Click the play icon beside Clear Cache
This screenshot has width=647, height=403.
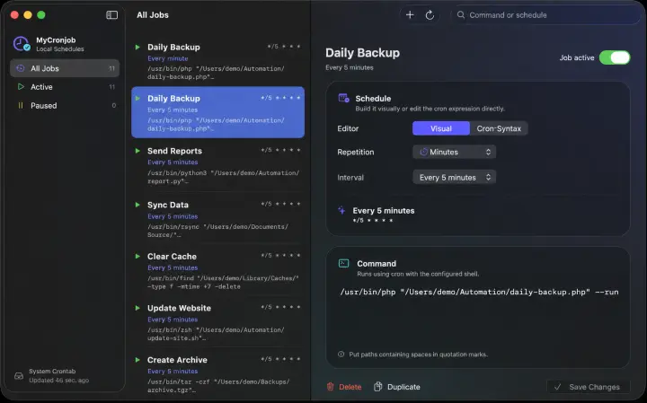coord(137,257)
